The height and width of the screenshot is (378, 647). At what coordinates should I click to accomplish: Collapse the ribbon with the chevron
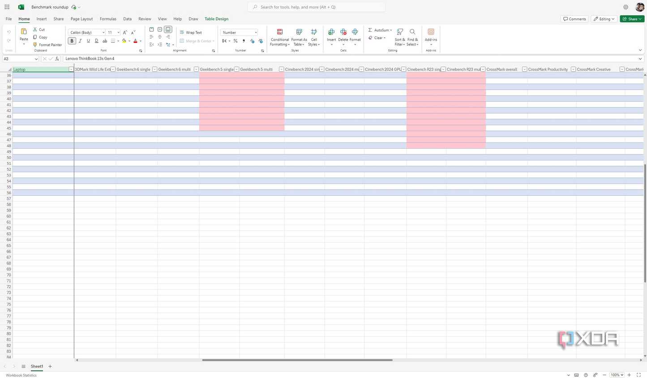click(x=640, y=50)
